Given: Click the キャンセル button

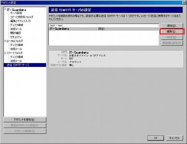Looking at the screenshot, I should pos(175,138).
